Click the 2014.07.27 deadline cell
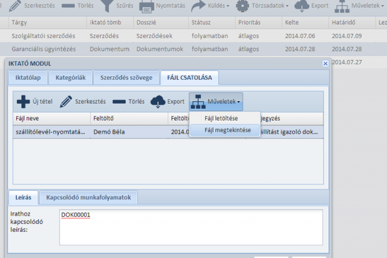Viewport: 387px width, 258px height. [346, 62]
